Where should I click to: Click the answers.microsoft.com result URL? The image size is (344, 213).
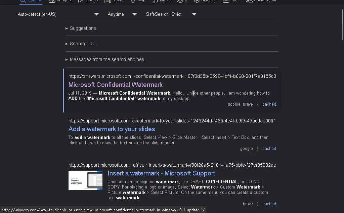point(172,76)
